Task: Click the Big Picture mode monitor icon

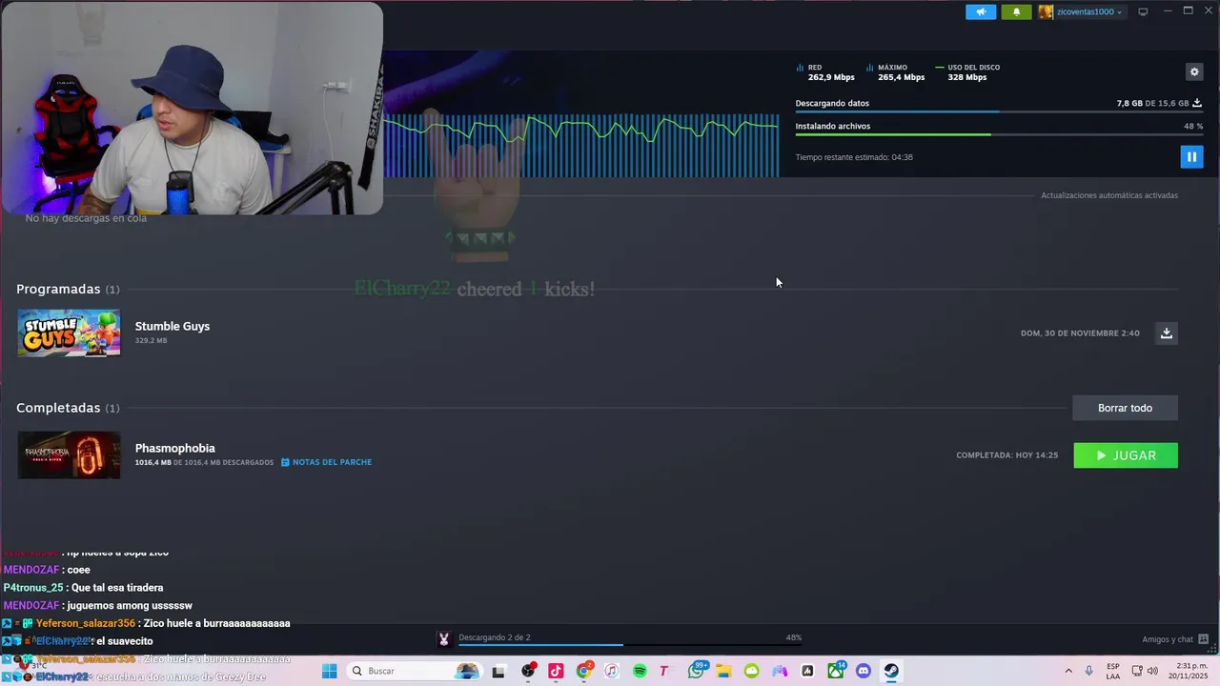Action: (x=1143, y=11)
